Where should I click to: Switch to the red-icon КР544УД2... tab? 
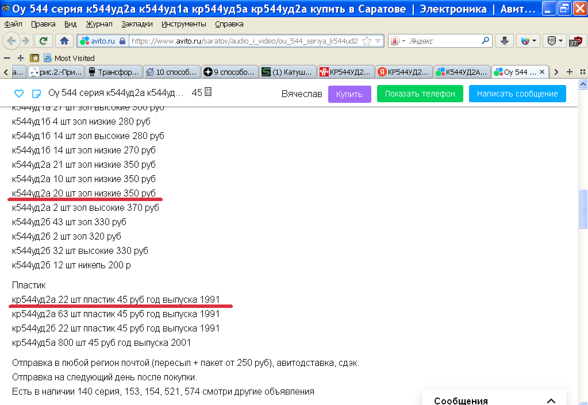(x=346, y=72)
